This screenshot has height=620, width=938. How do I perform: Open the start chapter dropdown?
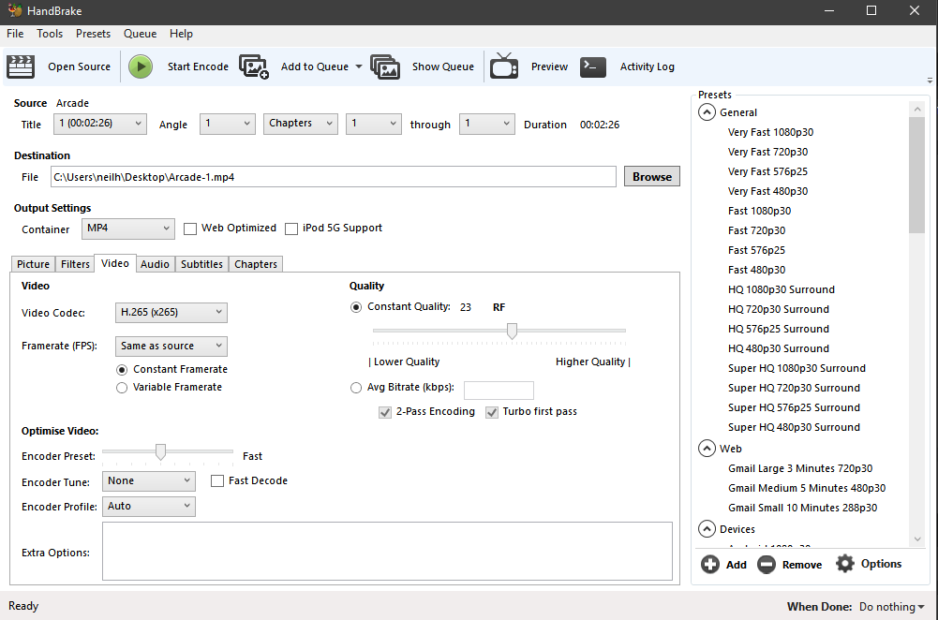point(373,124)
